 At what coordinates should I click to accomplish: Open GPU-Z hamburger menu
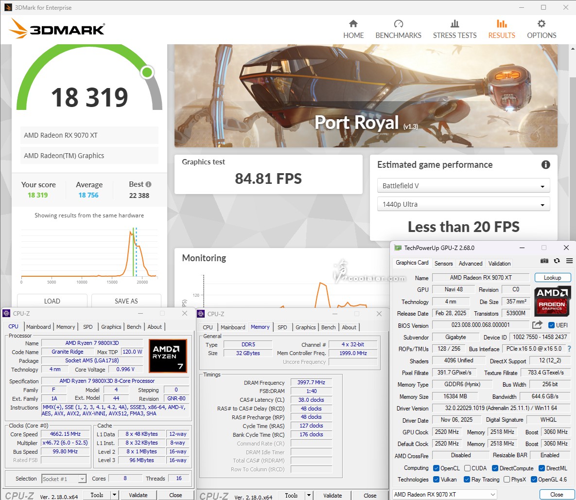click(x=569, y=261)
